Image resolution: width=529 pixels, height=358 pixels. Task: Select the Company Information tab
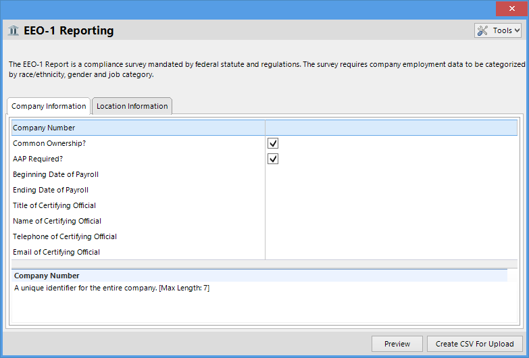(x=49, y=106)
